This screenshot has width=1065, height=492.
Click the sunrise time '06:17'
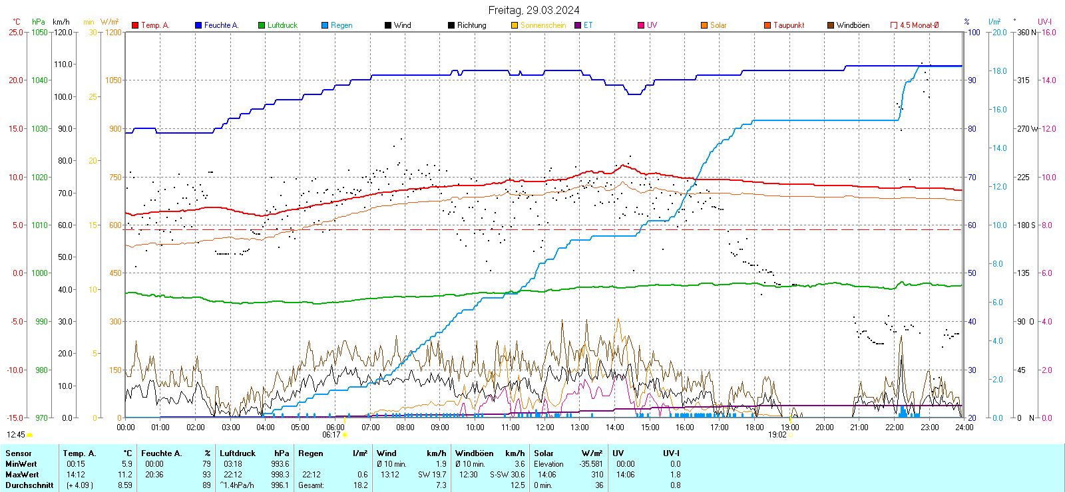[331, 435]
